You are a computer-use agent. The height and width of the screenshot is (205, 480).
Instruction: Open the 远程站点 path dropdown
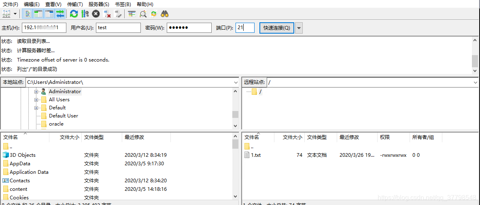coord(475,82)
